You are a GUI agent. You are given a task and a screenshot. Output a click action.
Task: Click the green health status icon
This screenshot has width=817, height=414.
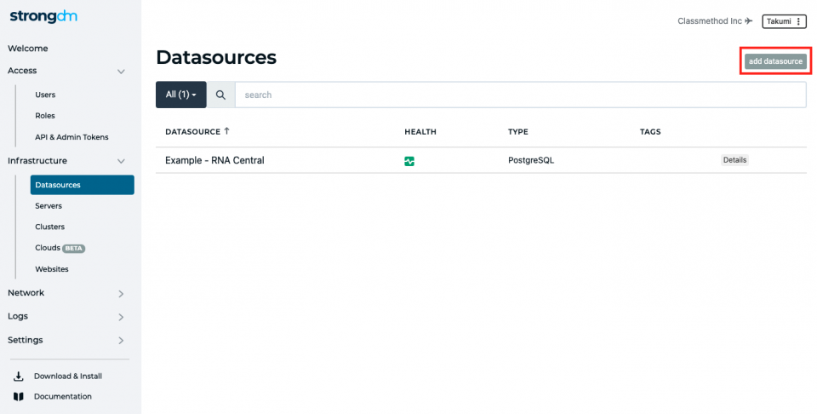click(409, 162)
